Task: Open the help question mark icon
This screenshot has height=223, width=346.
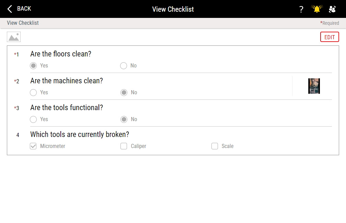Action: pos(301,9)
